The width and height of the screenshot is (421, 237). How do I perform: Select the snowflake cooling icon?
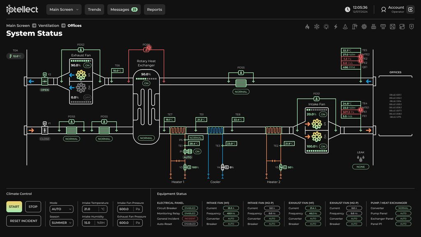click(317, 27)
